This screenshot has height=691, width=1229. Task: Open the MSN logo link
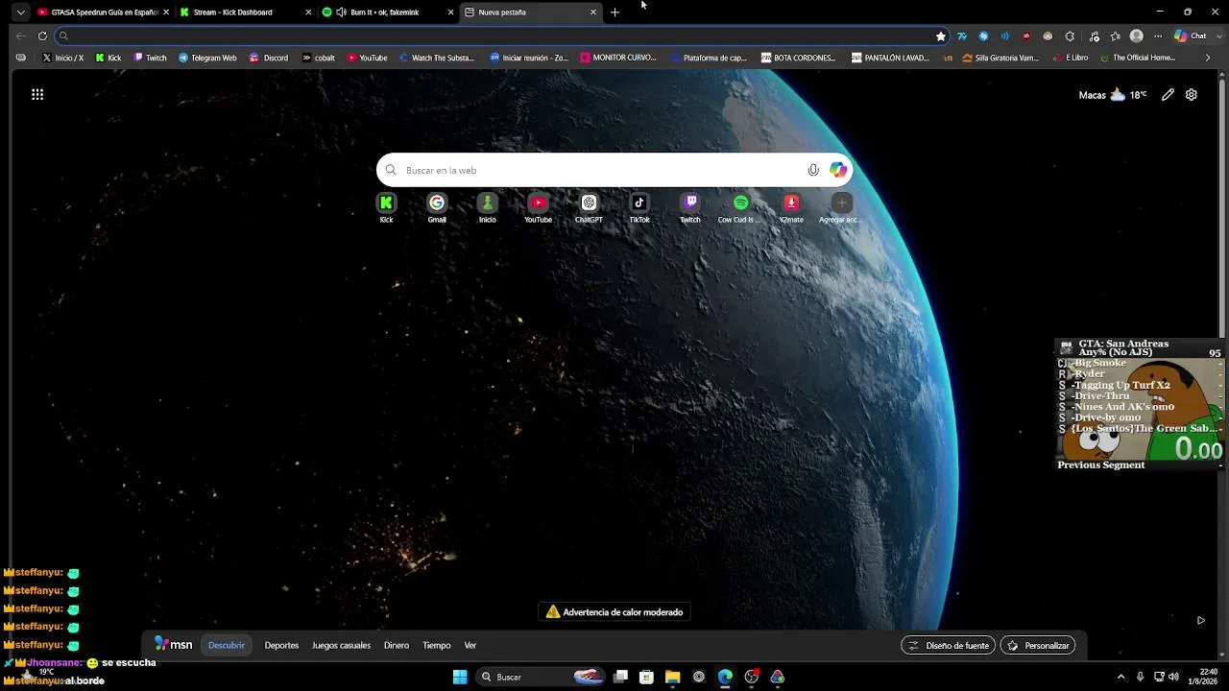174,645
